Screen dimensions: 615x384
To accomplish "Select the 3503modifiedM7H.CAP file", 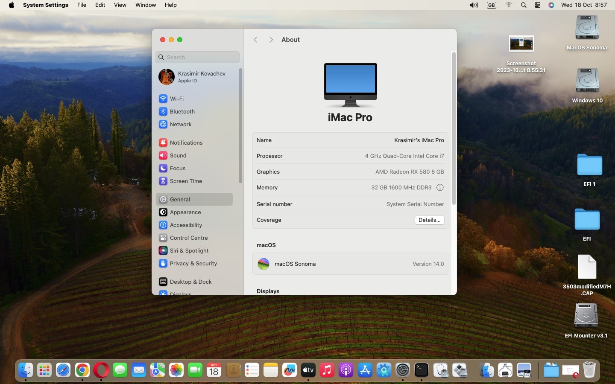I will (x=587, y=267).
